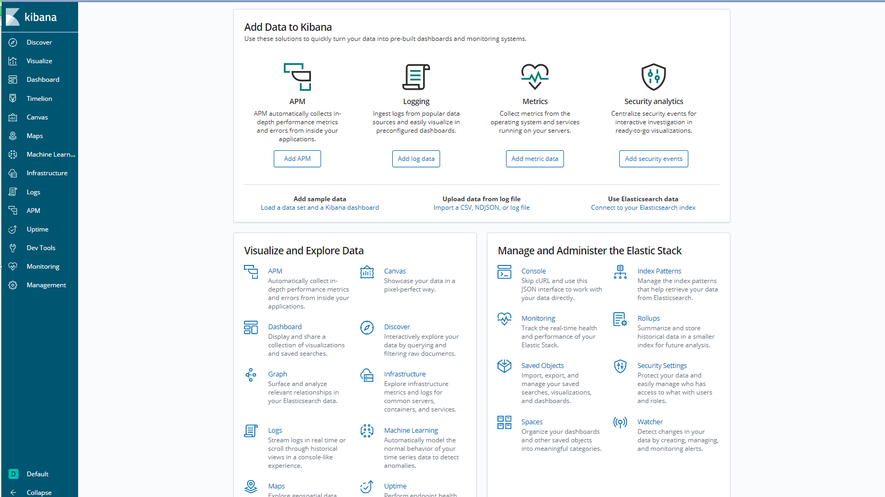Open APM icon in sidebar

click(x=13, y=211)
